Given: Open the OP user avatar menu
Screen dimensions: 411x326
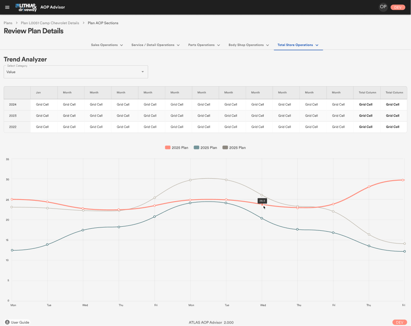Looking at the screenshot, I should pyautogui.click(x=383, y=7).
